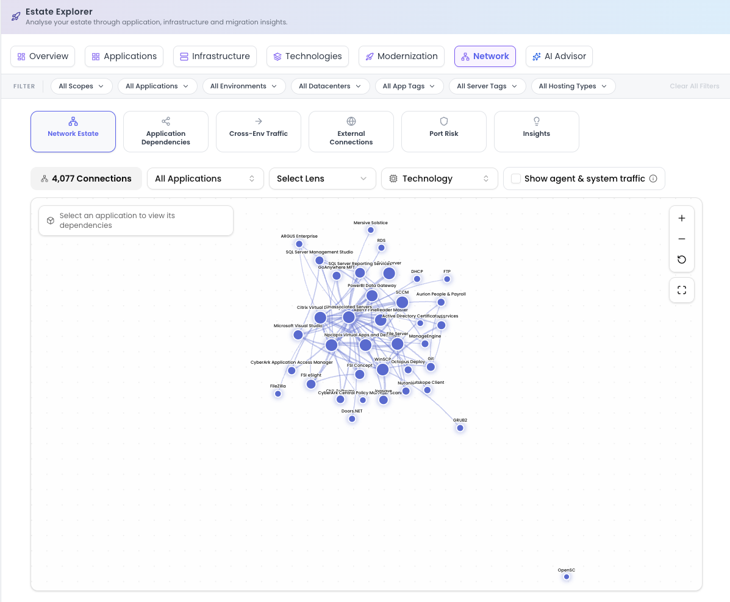Open the All App Tags dropdown
Viewport: 730px width, 602px height.
pyautogui.click(x=409, y=86)
